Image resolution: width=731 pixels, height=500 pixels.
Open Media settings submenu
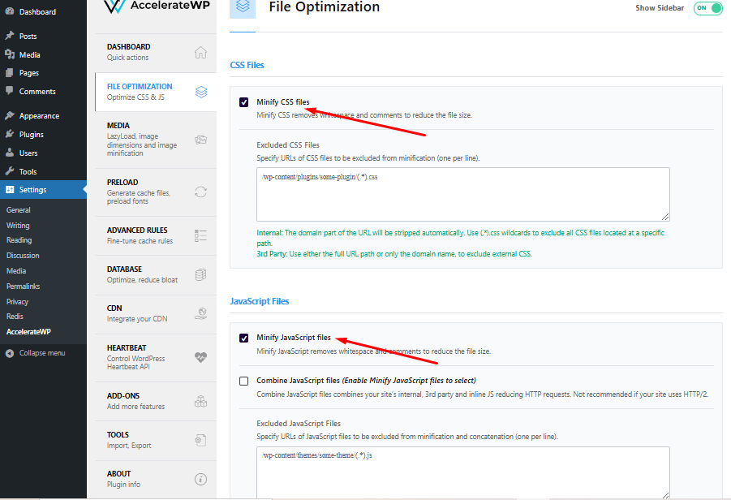(x=16, y=270)
